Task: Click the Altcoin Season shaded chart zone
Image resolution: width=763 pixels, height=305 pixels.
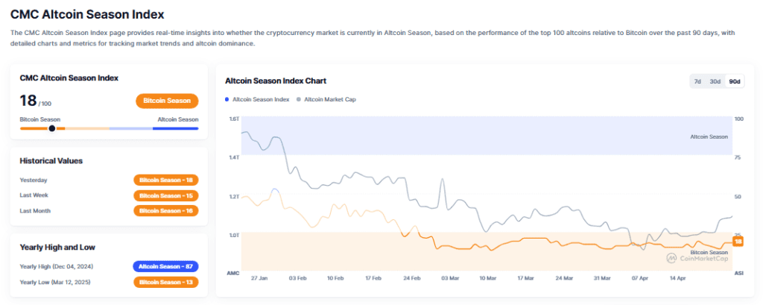Action: point(484,136)
